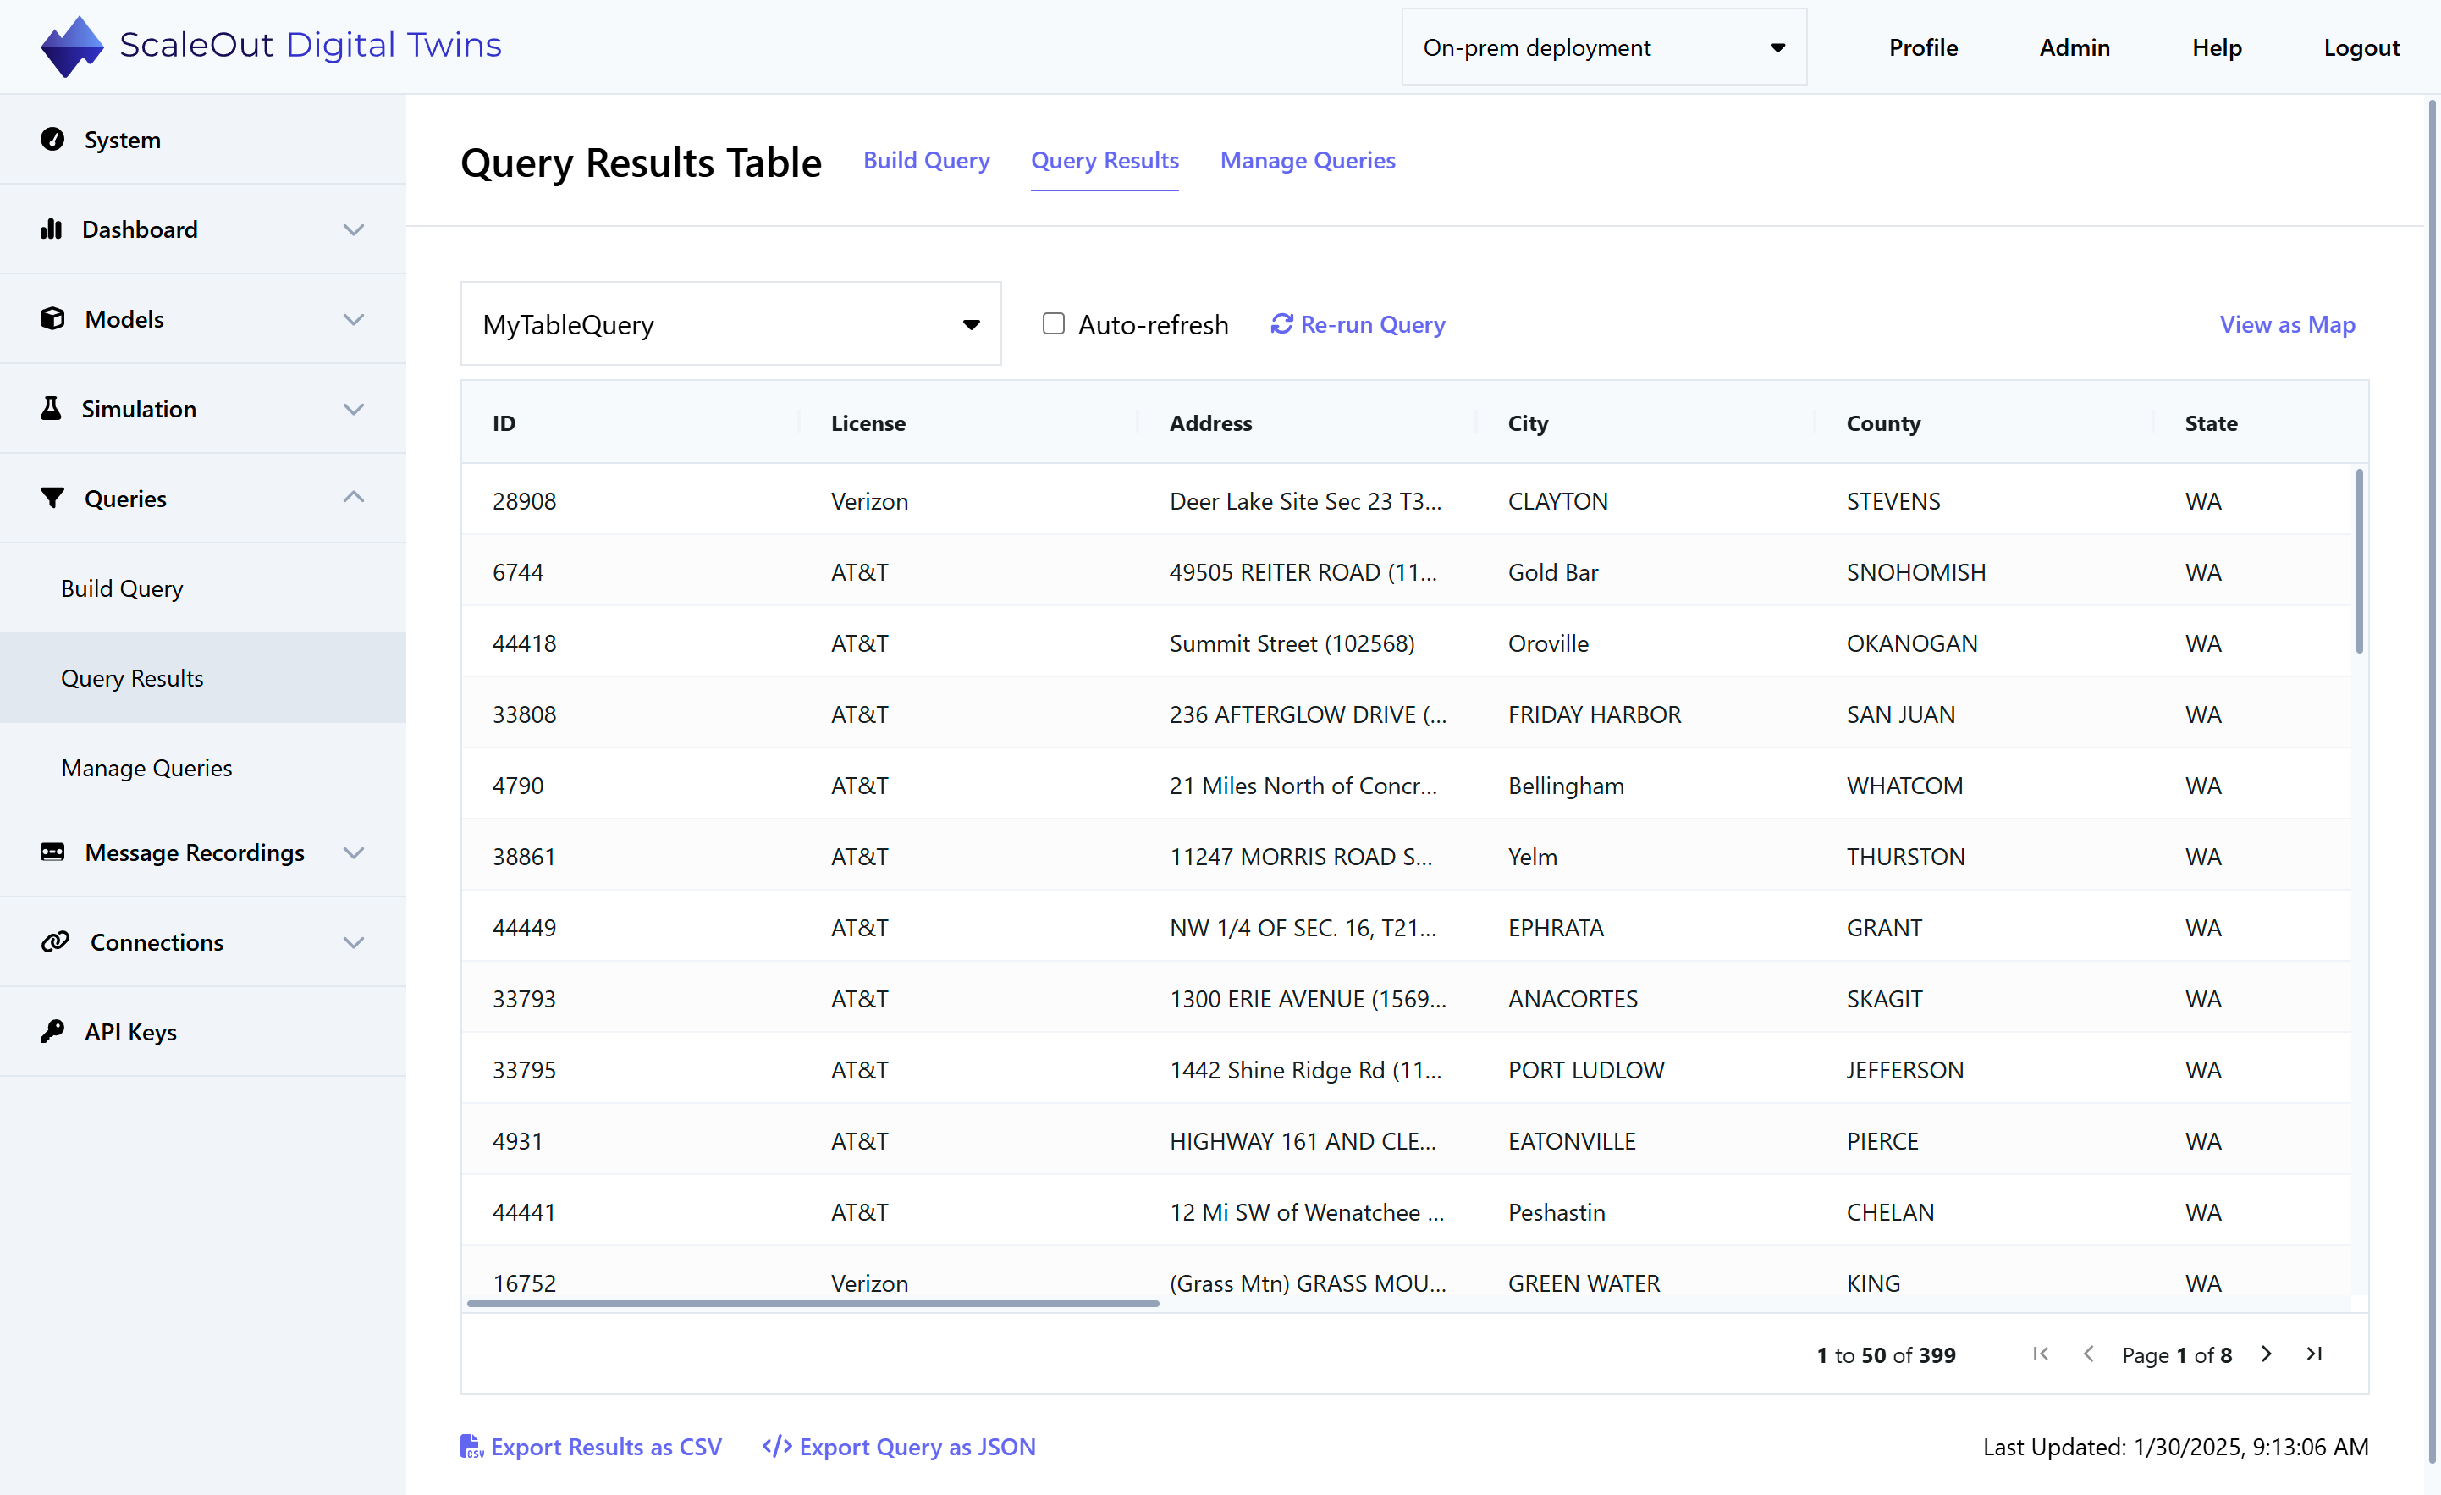
Task: Click the PORT LUDLOW city cell
Action: point(1586,1070)
